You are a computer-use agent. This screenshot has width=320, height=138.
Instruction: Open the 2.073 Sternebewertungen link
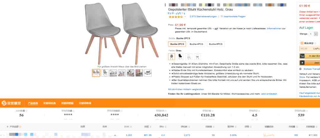pyautogui.click(x=203, y=17)
